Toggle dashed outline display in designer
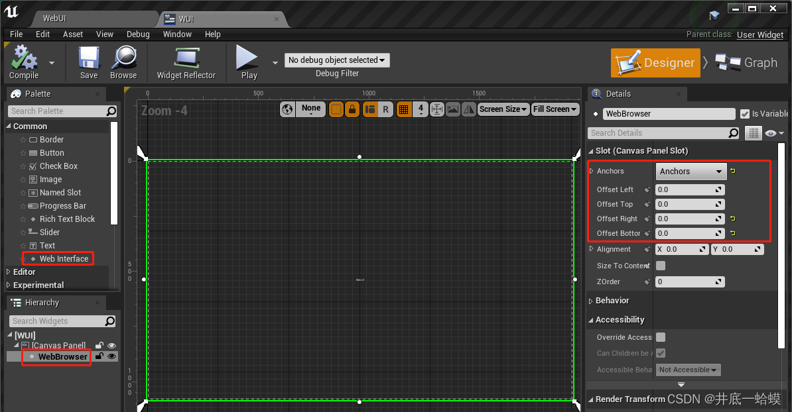The width and height of the screenshot is (792, 412). pyautogui.click(x=336, y=109)
